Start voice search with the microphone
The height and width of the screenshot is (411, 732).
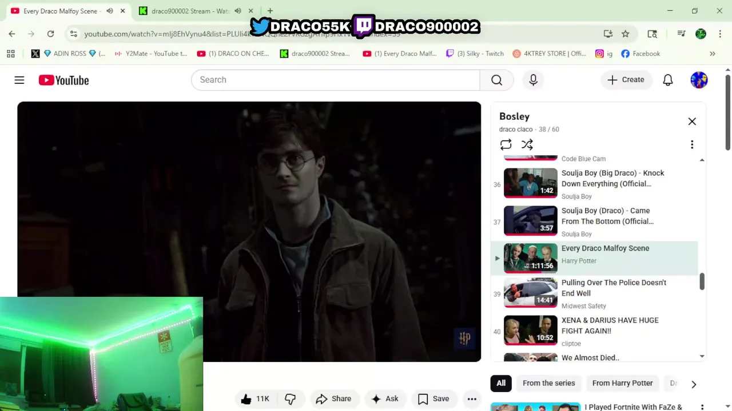pos(533,80)
